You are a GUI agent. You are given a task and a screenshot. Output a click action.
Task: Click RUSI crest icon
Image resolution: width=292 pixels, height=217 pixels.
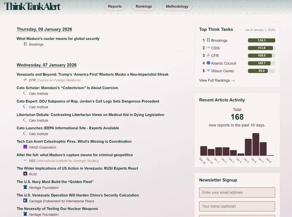point(25,174)
